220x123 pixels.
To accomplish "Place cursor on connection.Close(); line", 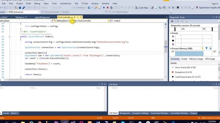I will click(36, 69).
